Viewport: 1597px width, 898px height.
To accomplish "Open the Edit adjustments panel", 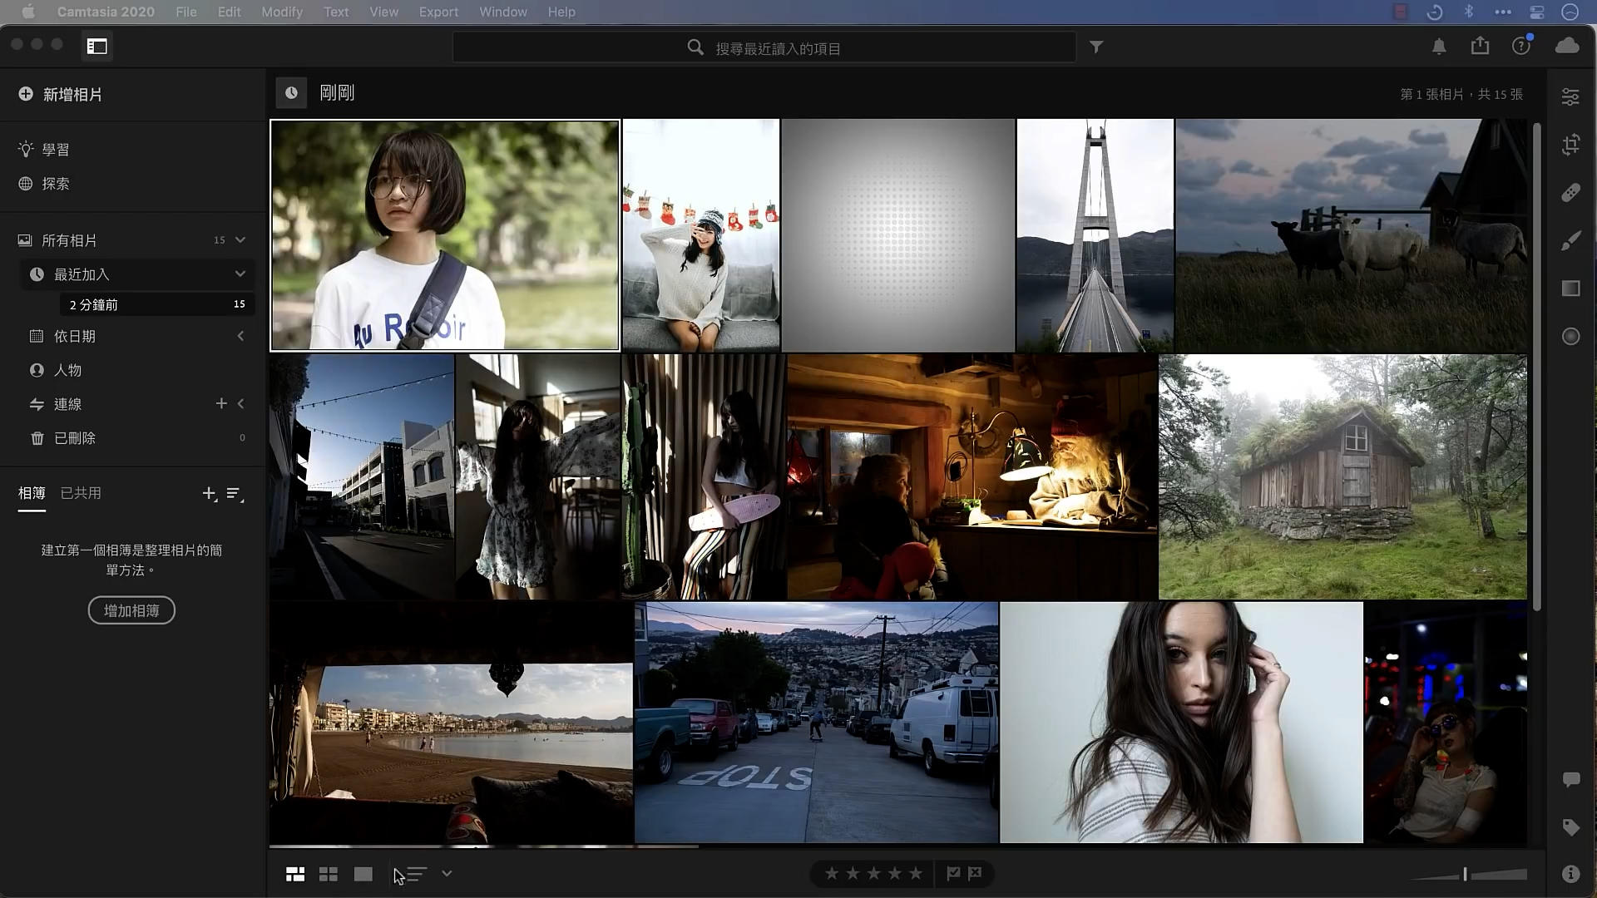I will [x=1571, y=96].
